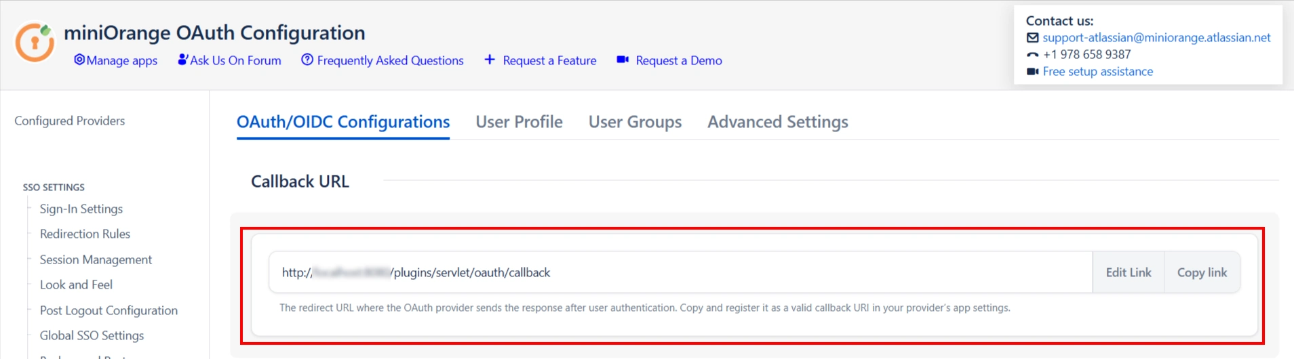This screenshot has width=1294, height=359.
Task: Open Ask Us On Forum link
Action: [x=235, y=60]
